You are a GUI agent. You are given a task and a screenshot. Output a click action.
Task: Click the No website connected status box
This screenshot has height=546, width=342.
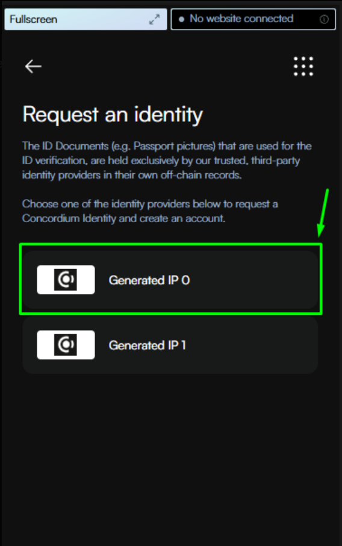coord(253,19)
